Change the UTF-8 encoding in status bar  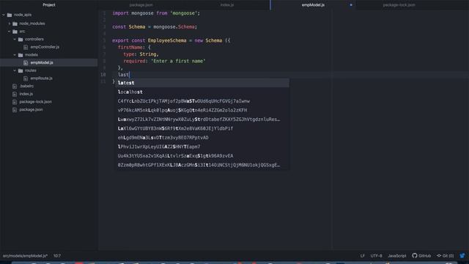click(x=376, y=256)
